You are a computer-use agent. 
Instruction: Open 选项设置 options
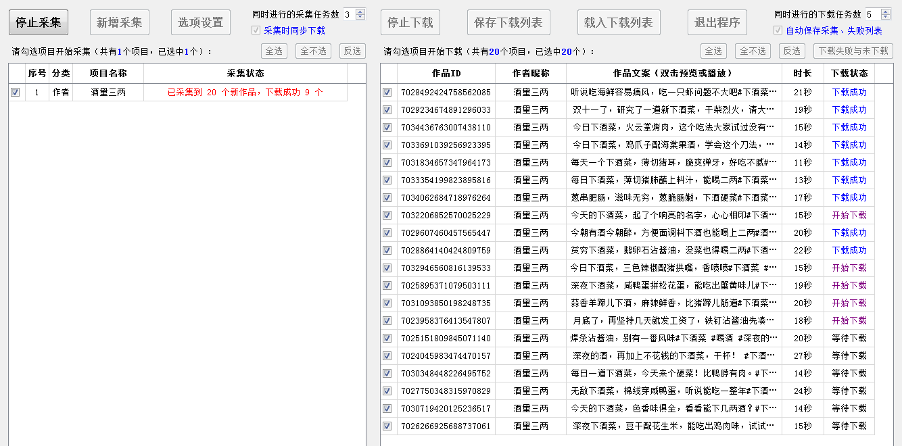point(201,22)
